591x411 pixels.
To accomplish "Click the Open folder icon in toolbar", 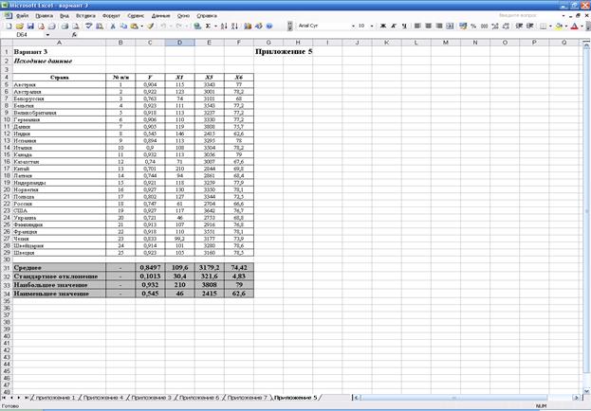I will click(20, 26).
